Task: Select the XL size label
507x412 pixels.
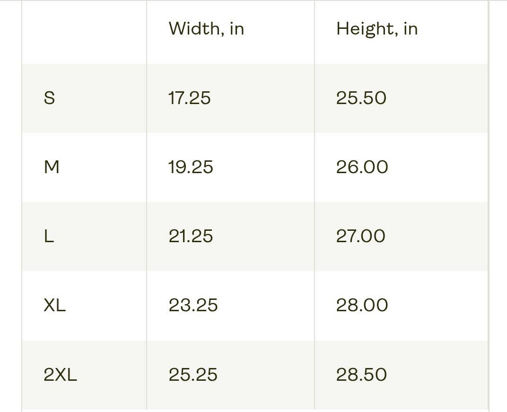Action: [54, 305]
